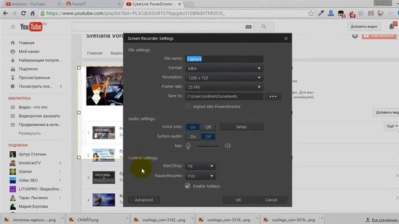Turn Voice over On
This screenshot has height=224, width=399.
193,127
